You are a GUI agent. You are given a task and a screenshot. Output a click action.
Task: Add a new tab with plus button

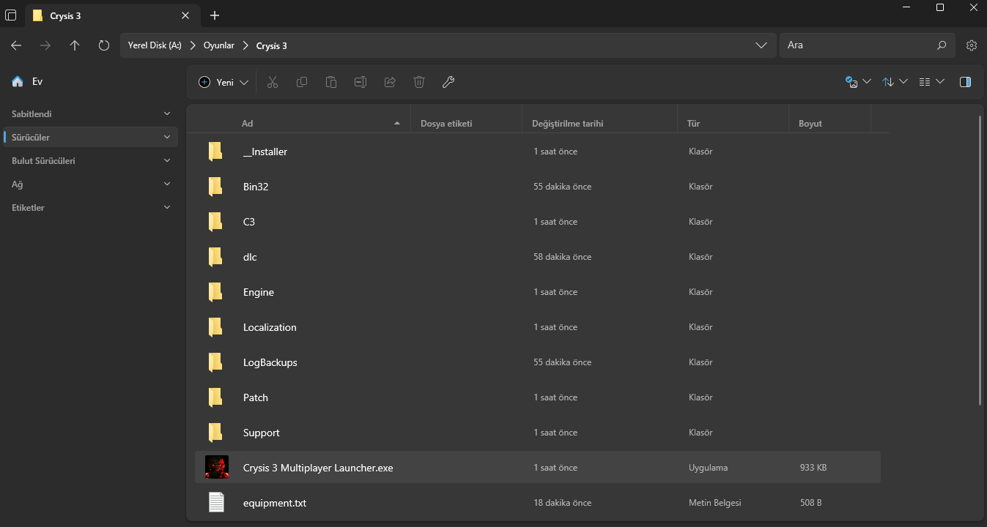coord(215,15)
